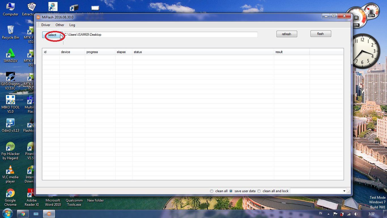Click the volume speaker tray icon

pos(356,214)
